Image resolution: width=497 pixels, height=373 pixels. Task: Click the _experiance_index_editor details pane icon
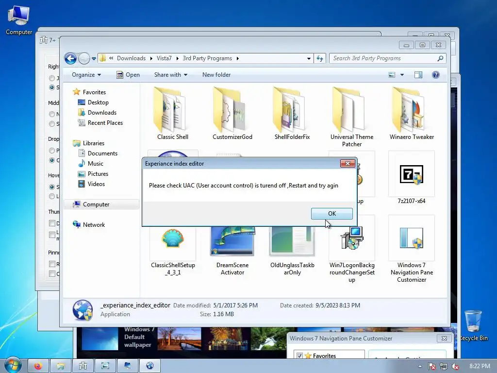coord(83,310)
